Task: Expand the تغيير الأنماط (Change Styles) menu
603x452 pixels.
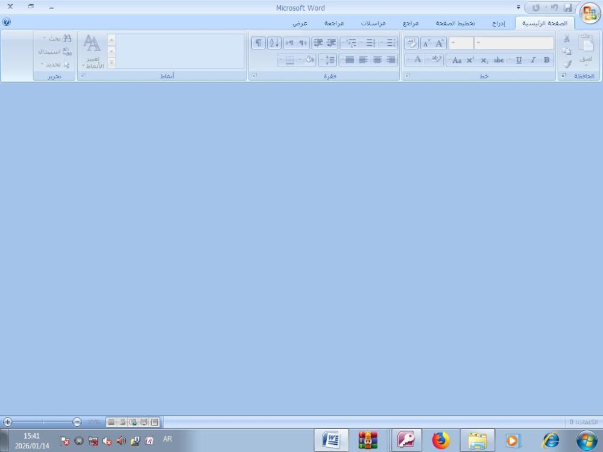Action: (x=92, y=51)
